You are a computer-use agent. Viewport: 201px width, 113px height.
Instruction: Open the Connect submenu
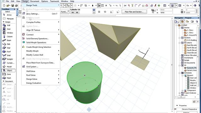(x=41, y=35)
